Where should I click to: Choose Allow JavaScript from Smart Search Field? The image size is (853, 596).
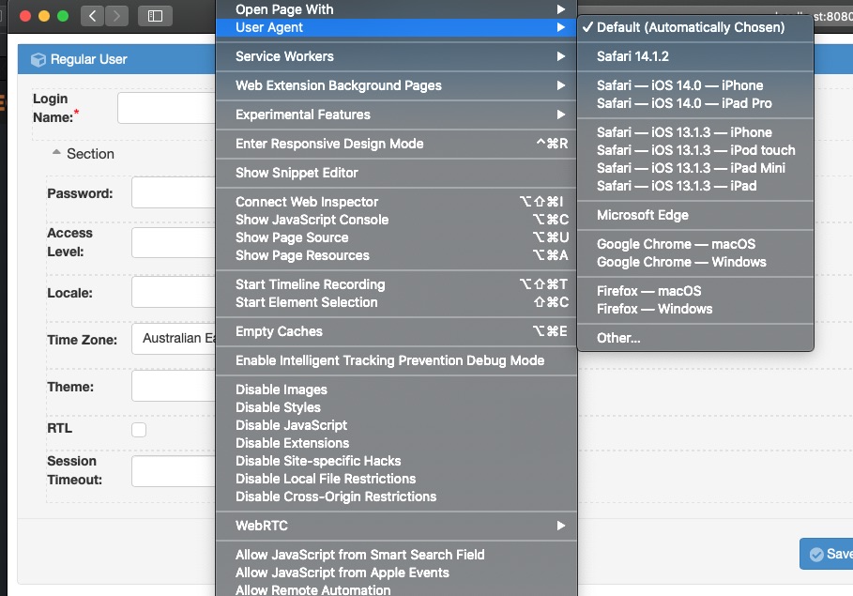396,556
